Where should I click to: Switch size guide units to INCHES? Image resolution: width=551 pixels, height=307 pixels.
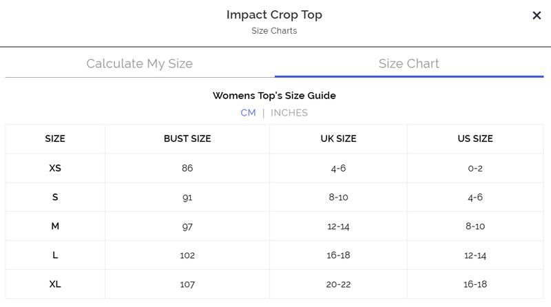click(x=289, y=113)
